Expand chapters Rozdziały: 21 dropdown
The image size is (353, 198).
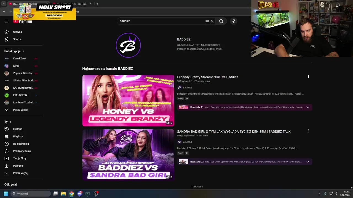(x=308, y=107)
